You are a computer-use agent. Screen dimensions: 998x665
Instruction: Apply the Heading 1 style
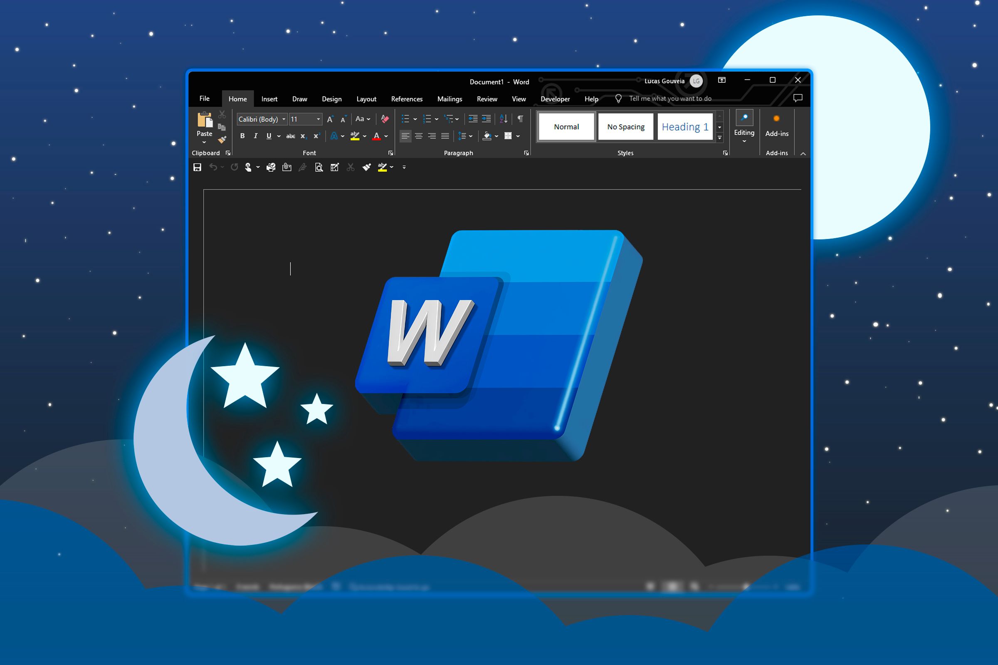coord(685,127)
